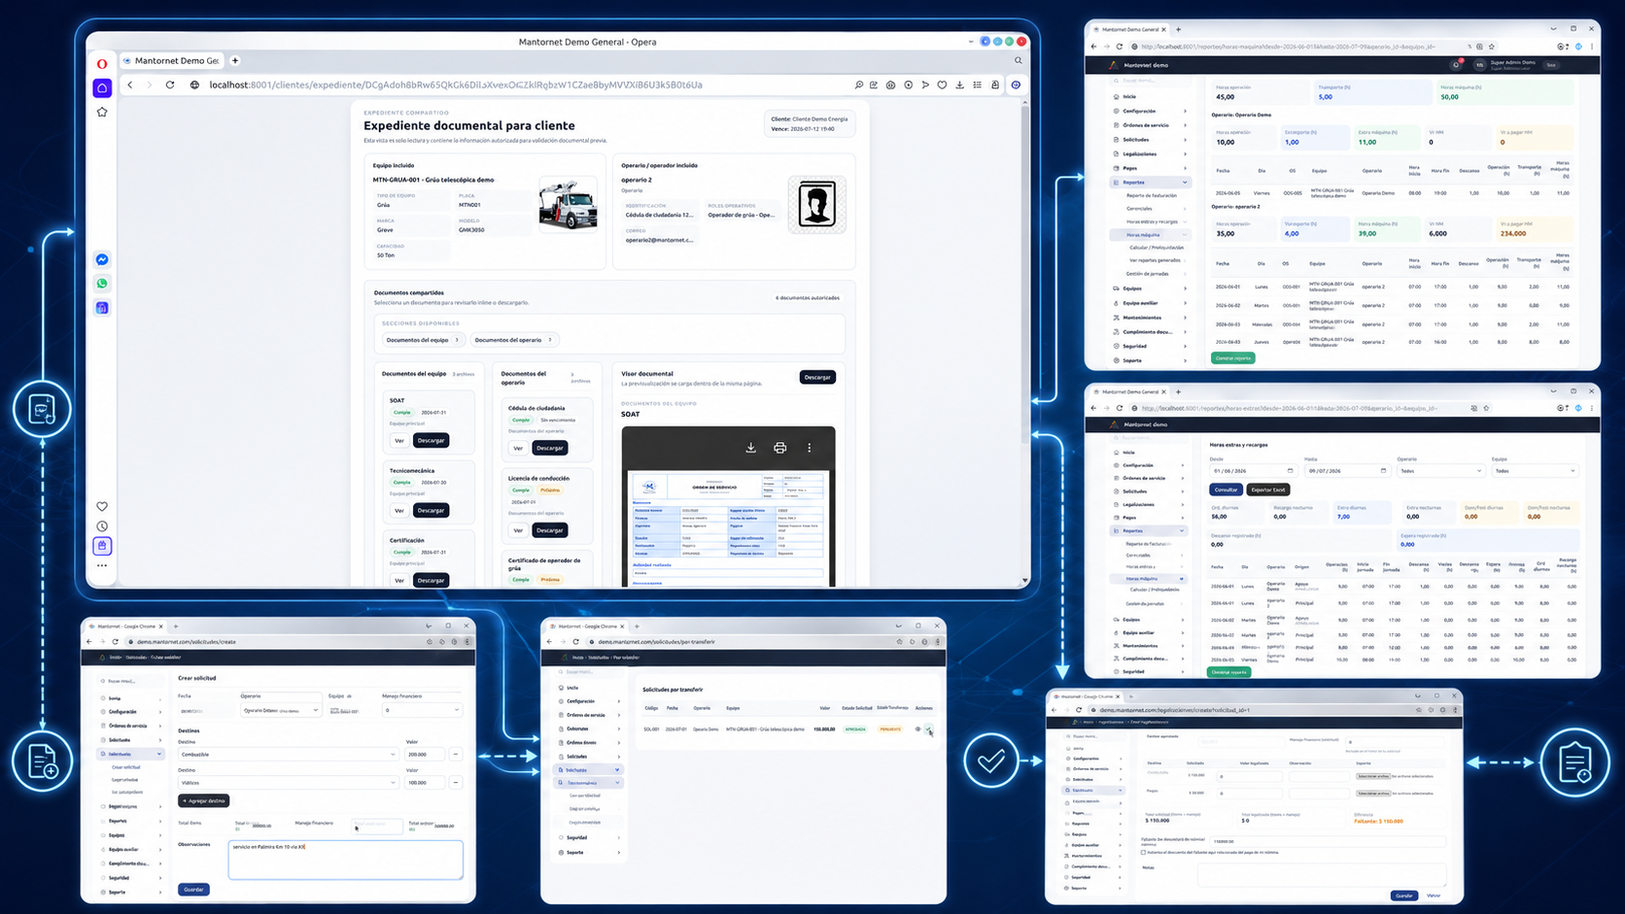
Task: Open Horas máquina in the horas-máquina window sidebar
Action: (1150, 235)
